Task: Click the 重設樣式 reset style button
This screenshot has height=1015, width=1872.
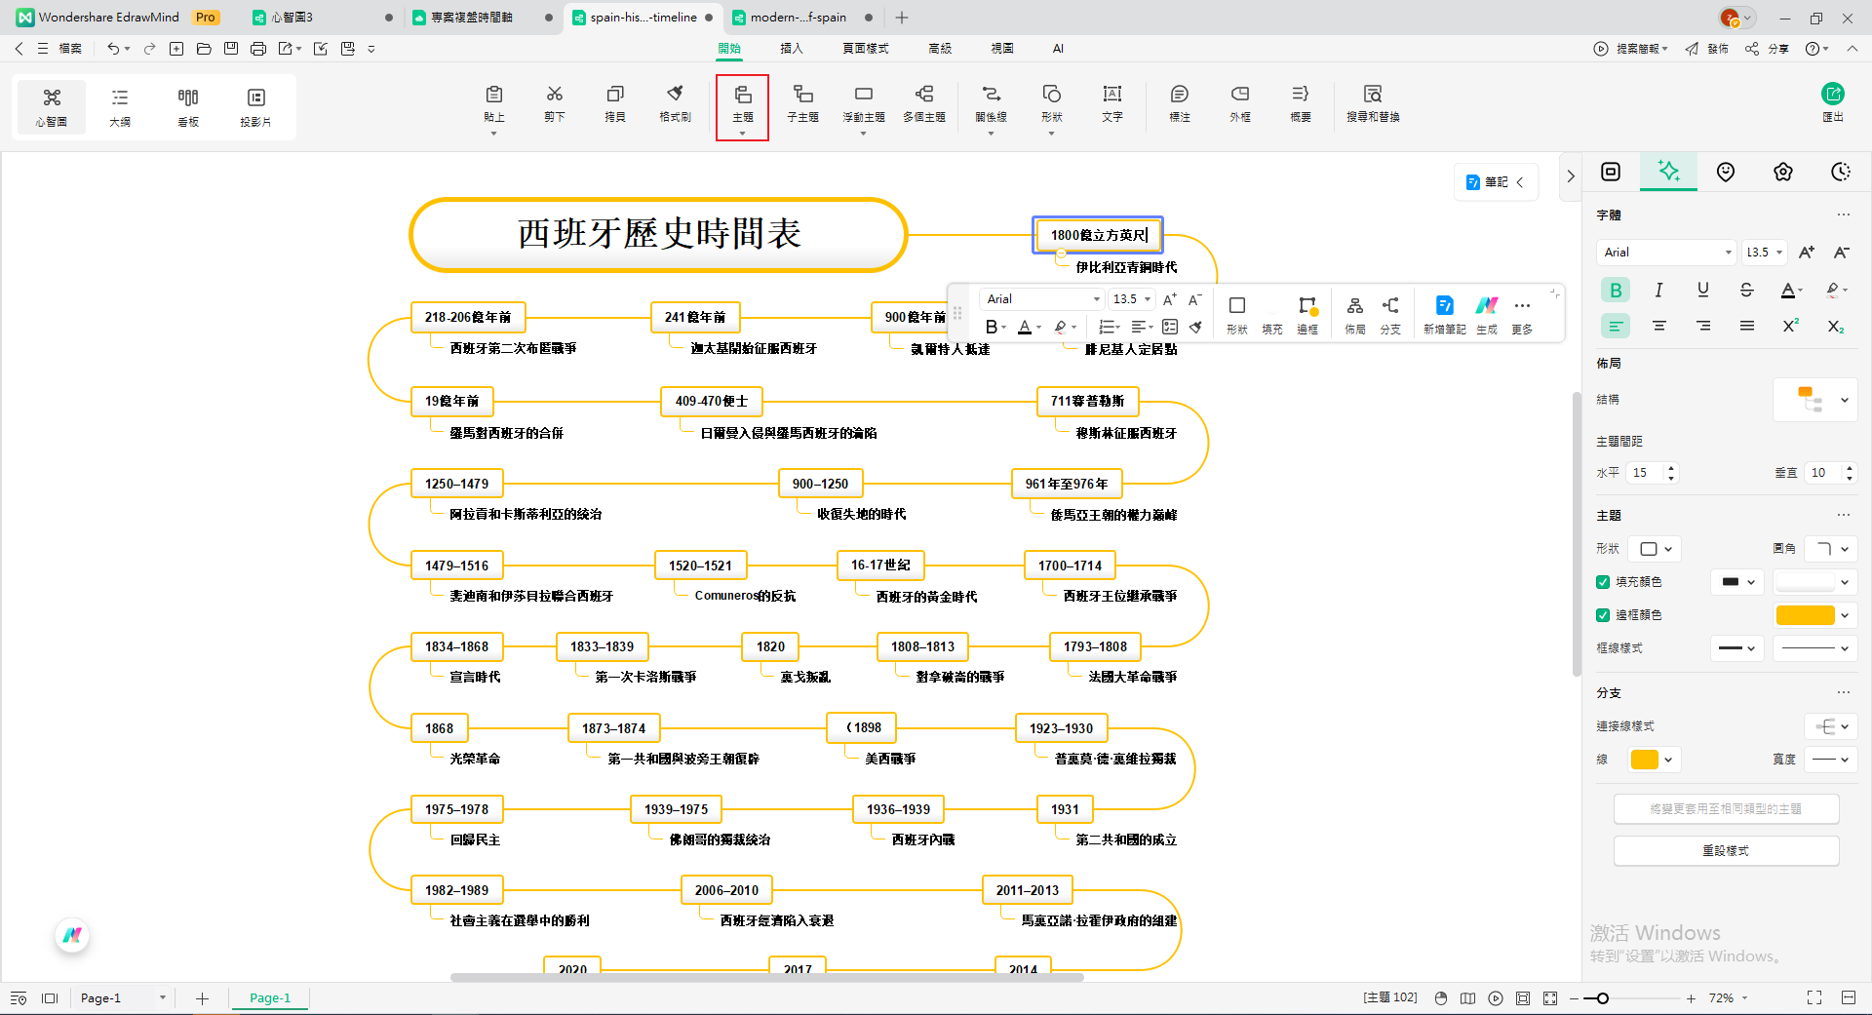Action: (1726, 850)
